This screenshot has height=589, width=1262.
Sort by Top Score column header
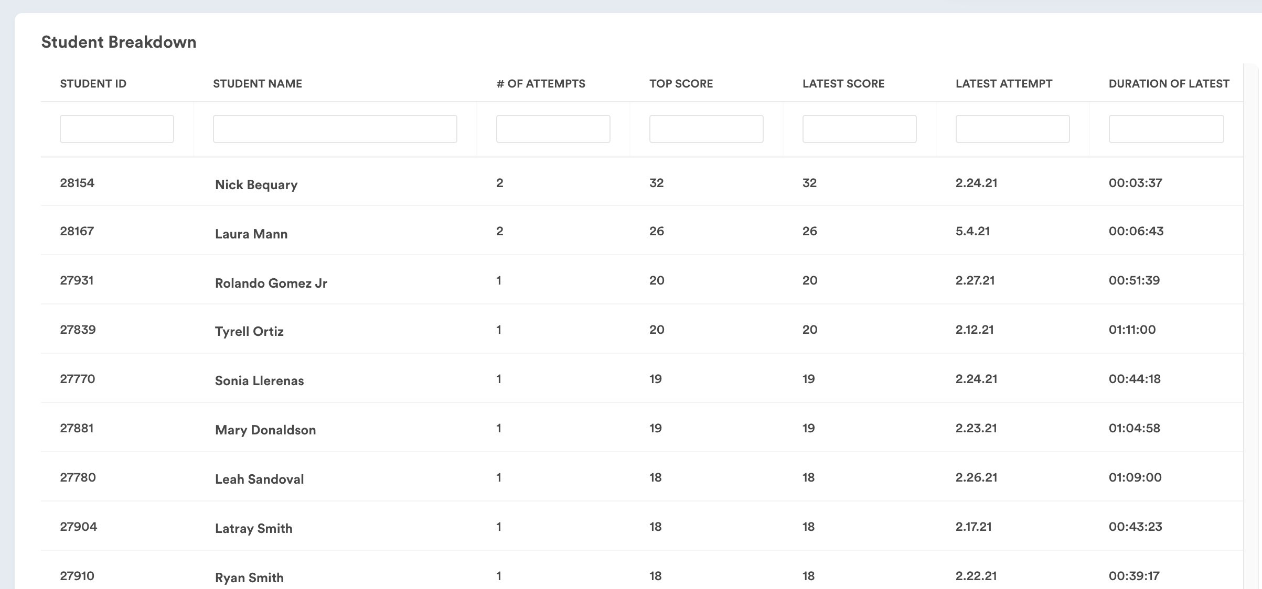681,84
